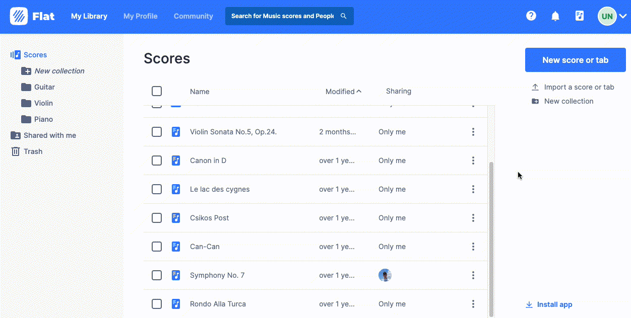Open the Rondo Alla Turca score link
The image size is (631, 318).
217,304
